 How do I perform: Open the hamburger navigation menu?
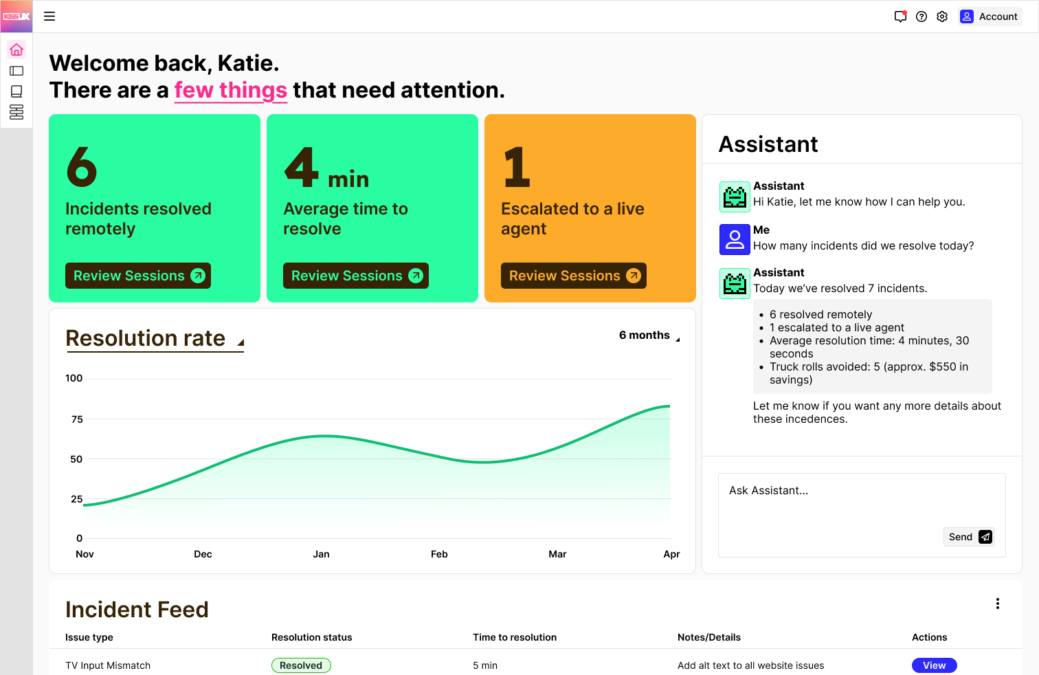click(49, 16)
